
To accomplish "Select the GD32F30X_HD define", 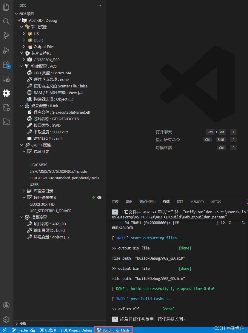I will [42, 204].
